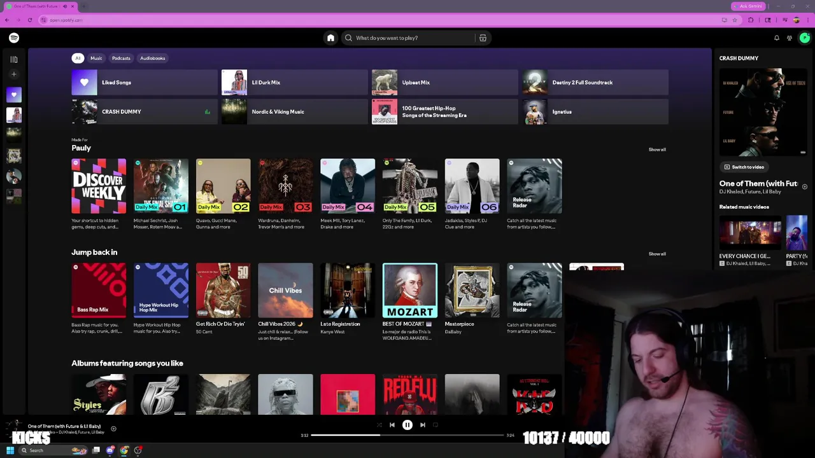The height and width of the screenshot is (458, 815).
Task: Open the Daily Mix 03 card
Action: 285,194
